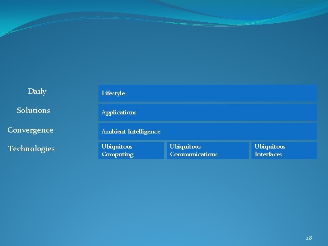Click the 'Solutions' label
This screenshot has height=246, width=328.
pos(33,110)
